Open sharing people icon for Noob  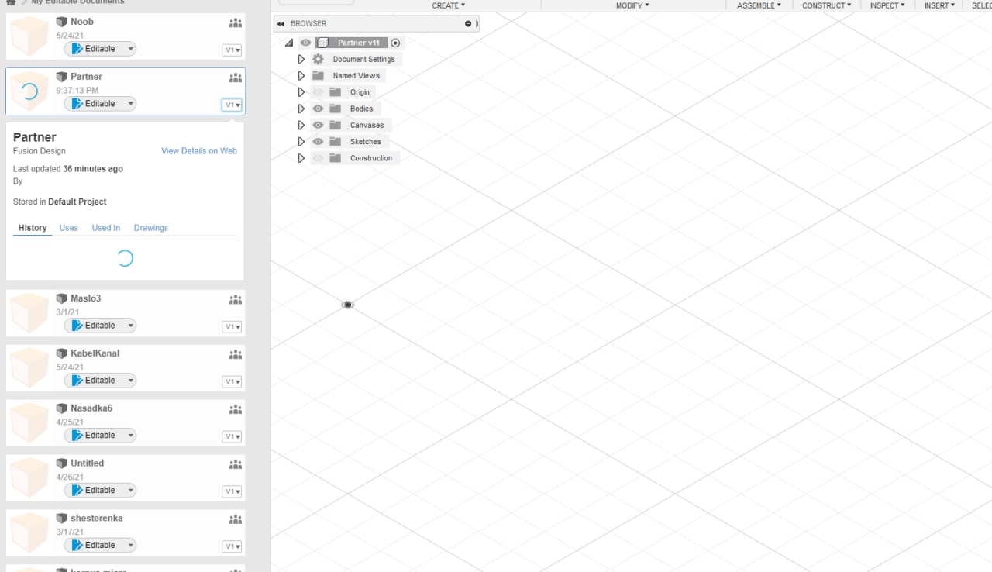point(236,23)
